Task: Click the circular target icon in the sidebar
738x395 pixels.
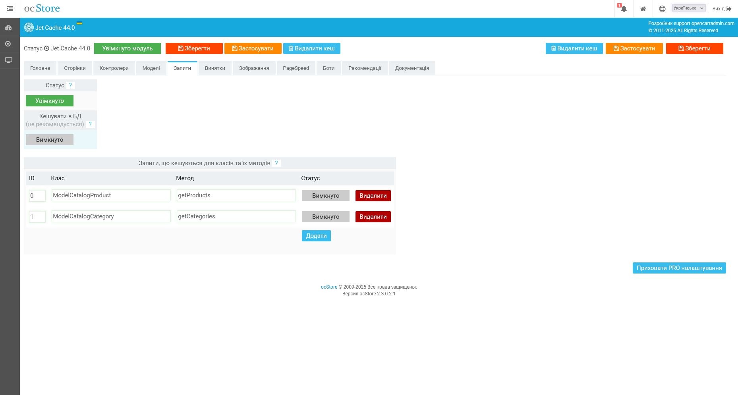Action: pyautogui.click(x=8, y=44)
